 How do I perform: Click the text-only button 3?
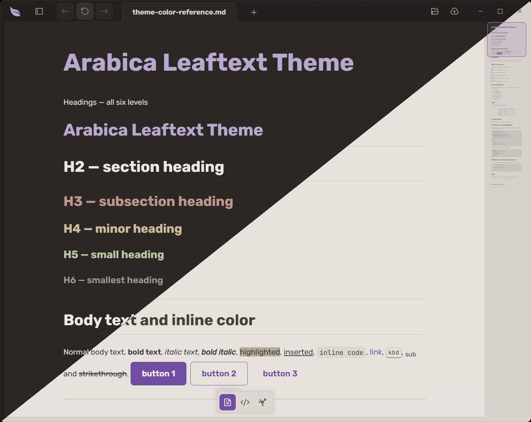(280, 373)
